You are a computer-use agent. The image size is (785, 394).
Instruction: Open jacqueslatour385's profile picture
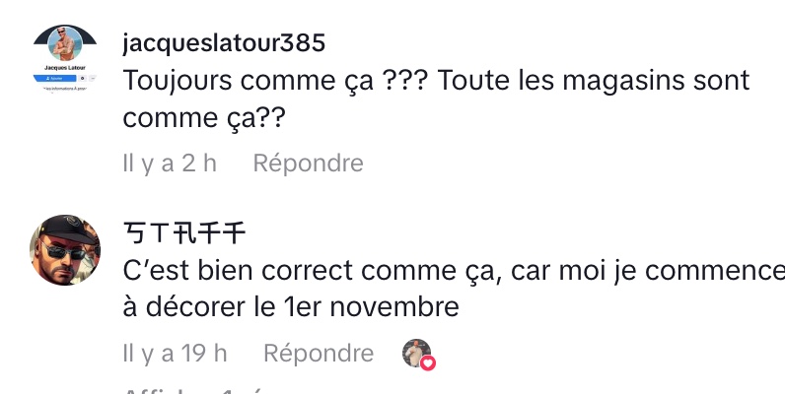64,44
